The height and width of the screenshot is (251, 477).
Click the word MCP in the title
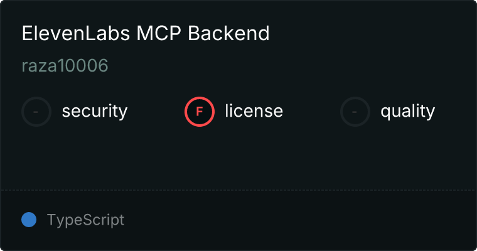(159, 33)
